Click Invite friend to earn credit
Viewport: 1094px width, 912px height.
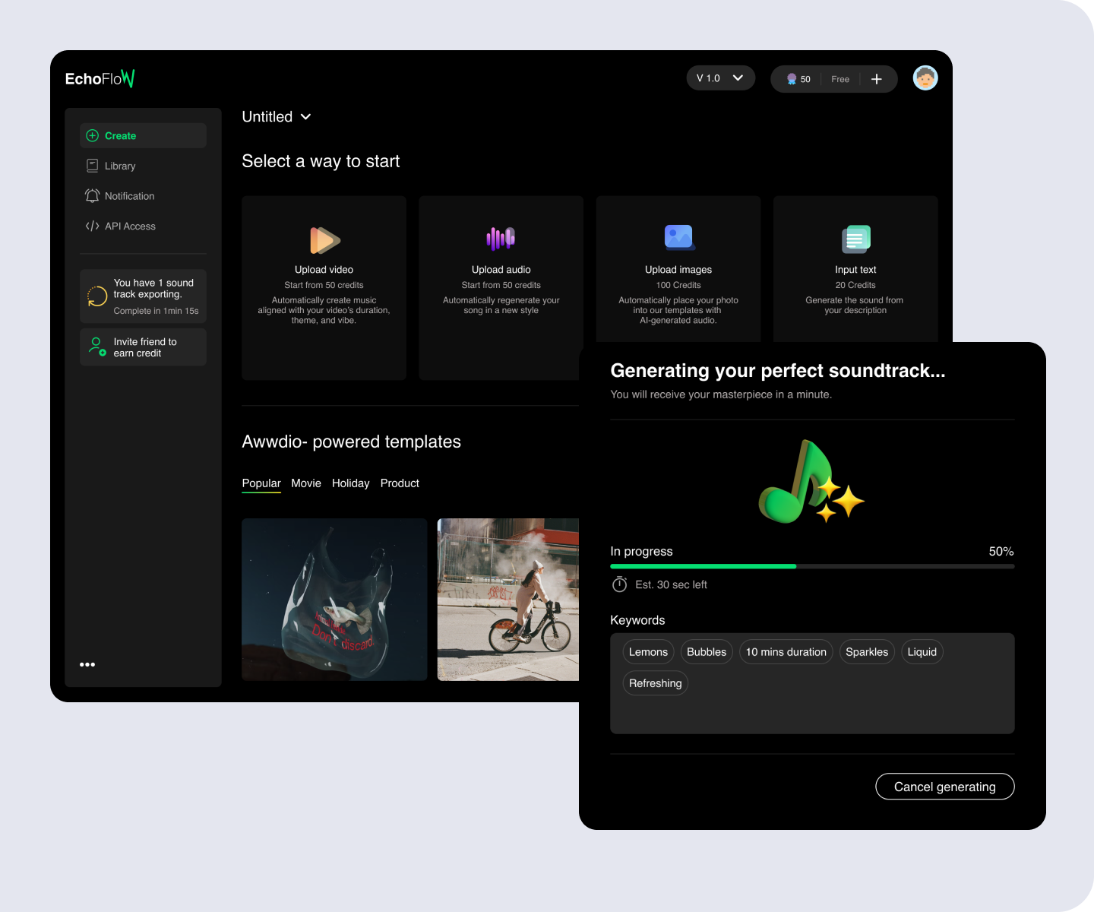[143, 347]
